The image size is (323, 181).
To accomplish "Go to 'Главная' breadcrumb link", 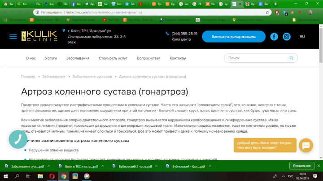I will click(28, 77).
